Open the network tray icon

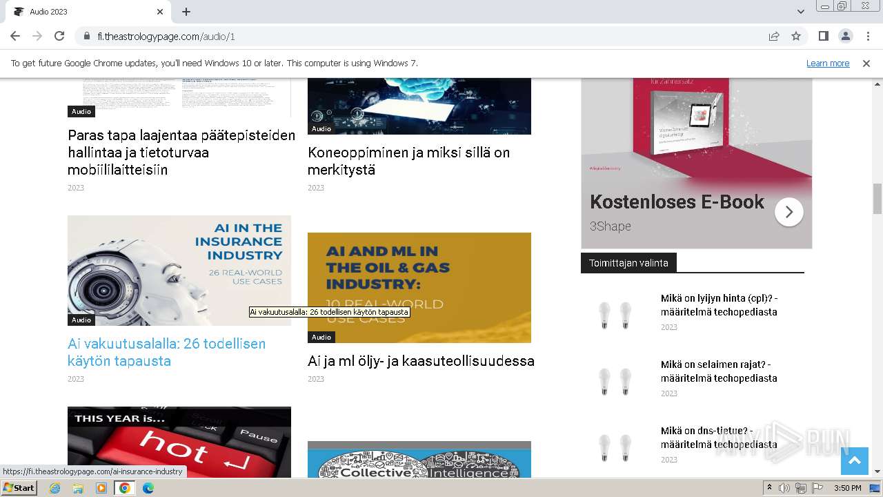point(801,488)
